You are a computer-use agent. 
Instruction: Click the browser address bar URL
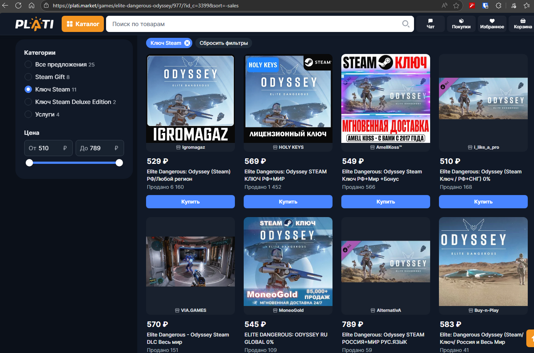tap(146, 6)
